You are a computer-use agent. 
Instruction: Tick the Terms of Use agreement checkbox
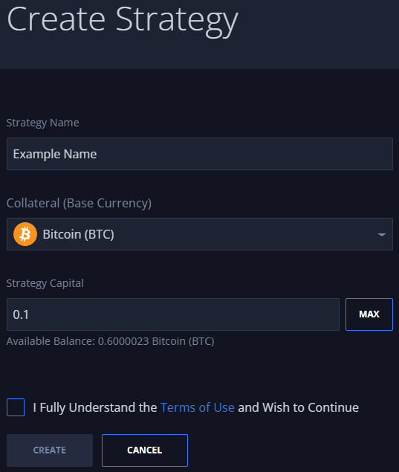16,407
